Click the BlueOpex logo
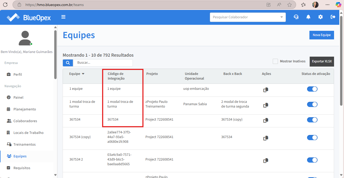Screen dimensions: 344x178 click(29, 17)
